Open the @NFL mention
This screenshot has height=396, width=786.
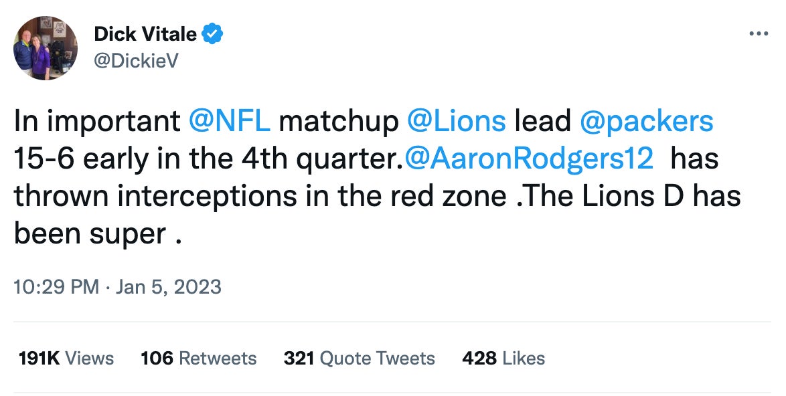click(230, 121)
